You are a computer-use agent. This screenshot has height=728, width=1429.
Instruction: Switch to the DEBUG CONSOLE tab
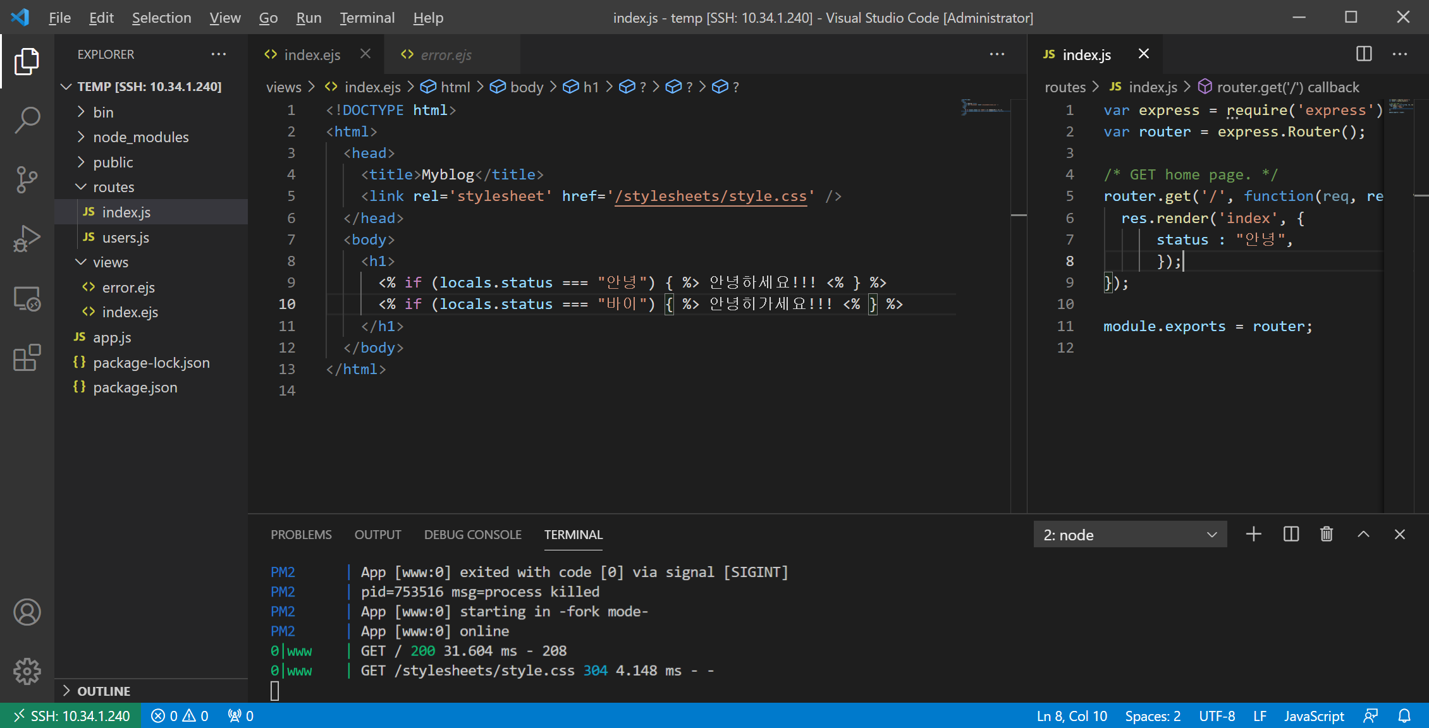click(472, 535)
